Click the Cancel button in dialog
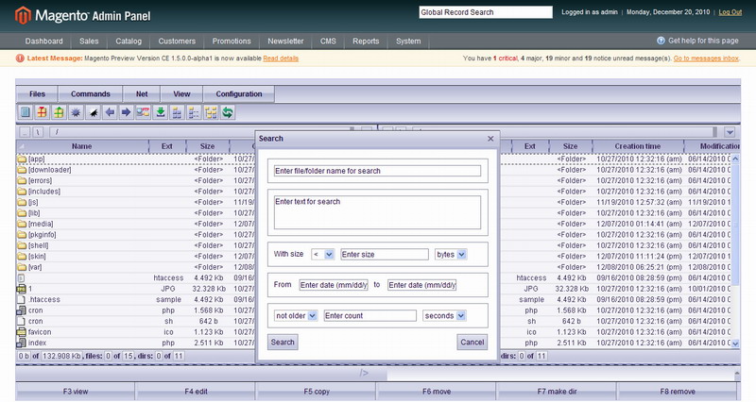Viewport: 756px width, 402px height. point(472,343)
